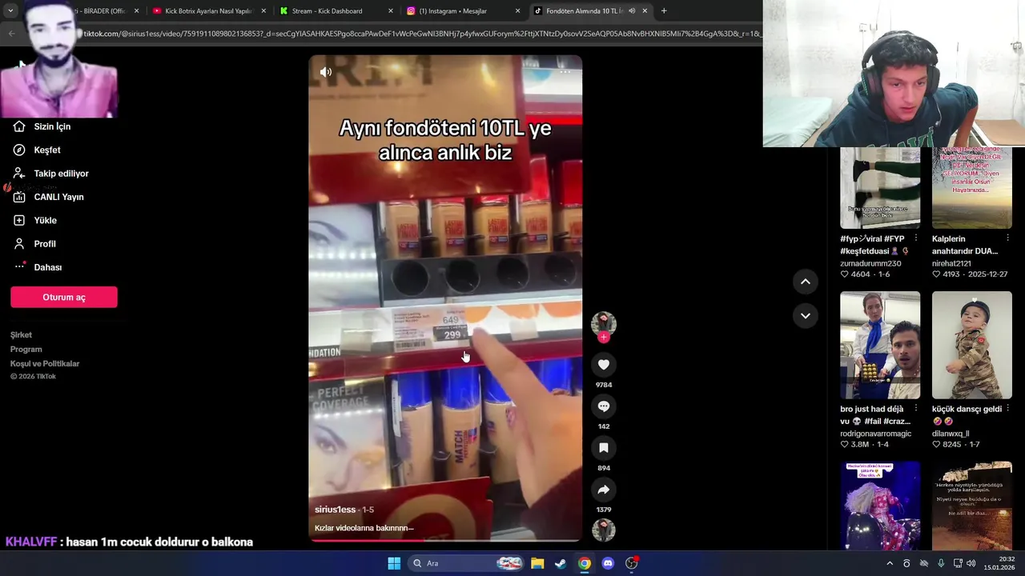The image size is (1025, 576).
Task: Open the Sizin İçin home feed
Action: tap(42, 126)
